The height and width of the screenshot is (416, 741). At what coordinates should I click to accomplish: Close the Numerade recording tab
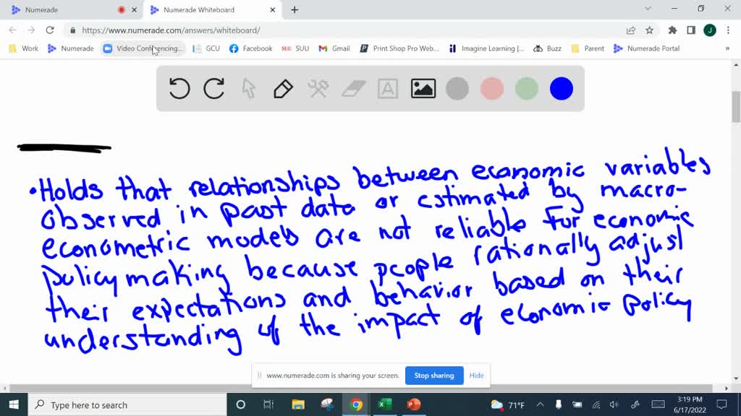(x=134, y=10)
